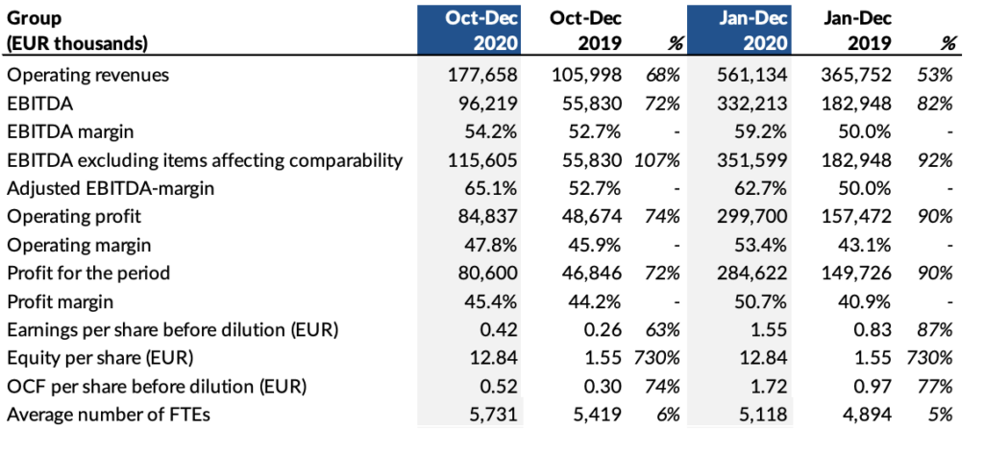Select the Oct-Dec 2019 column header
This screenshot has width=984, height=454.
tap(585, 31)
